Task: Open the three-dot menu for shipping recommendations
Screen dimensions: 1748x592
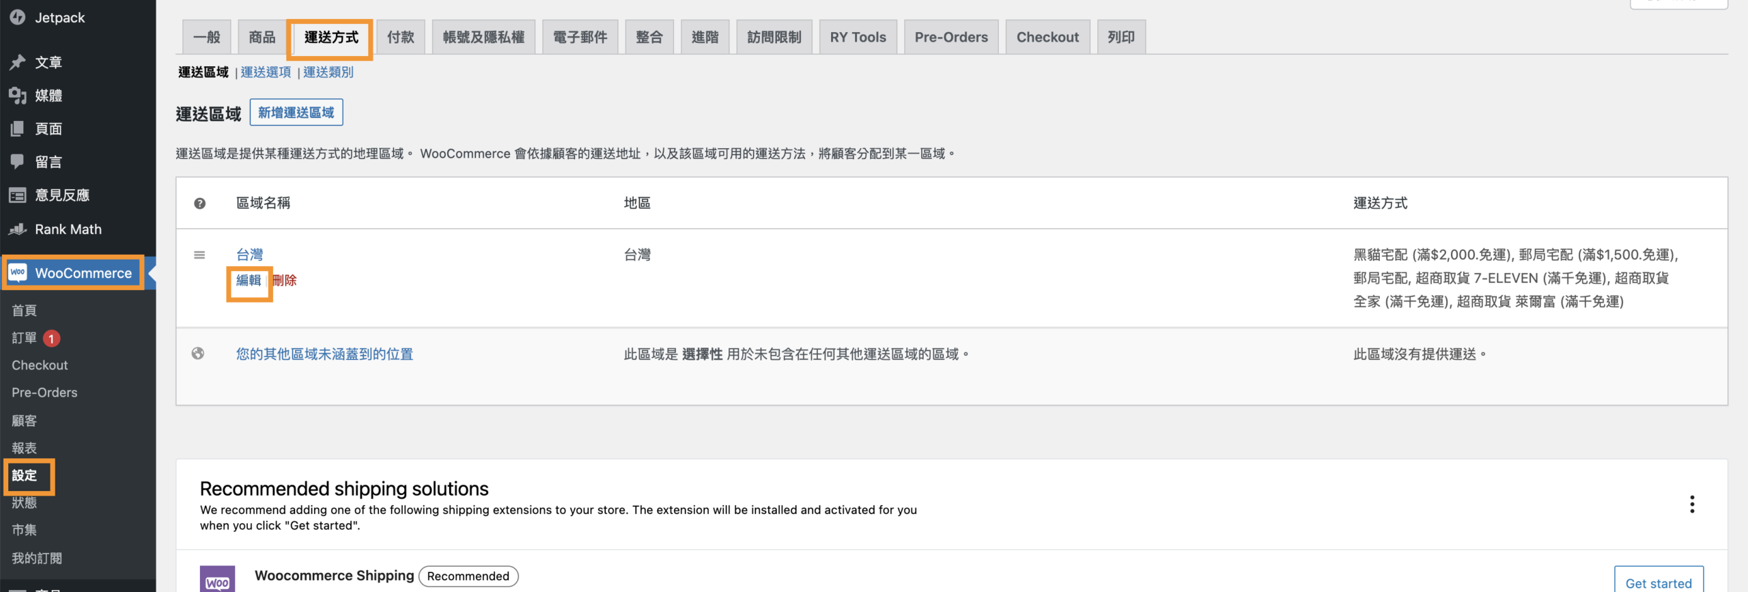Action: click(1691, 505)
